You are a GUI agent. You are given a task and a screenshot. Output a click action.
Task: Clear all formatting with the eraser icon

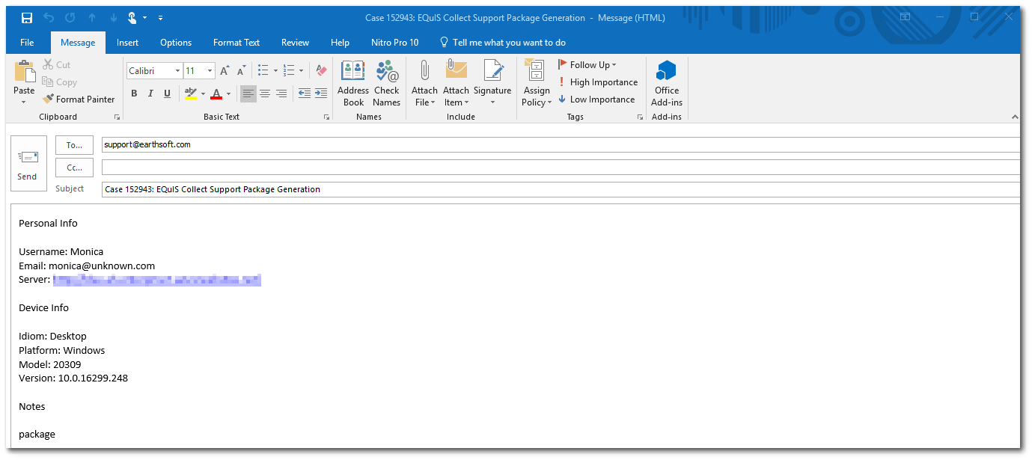321,70
